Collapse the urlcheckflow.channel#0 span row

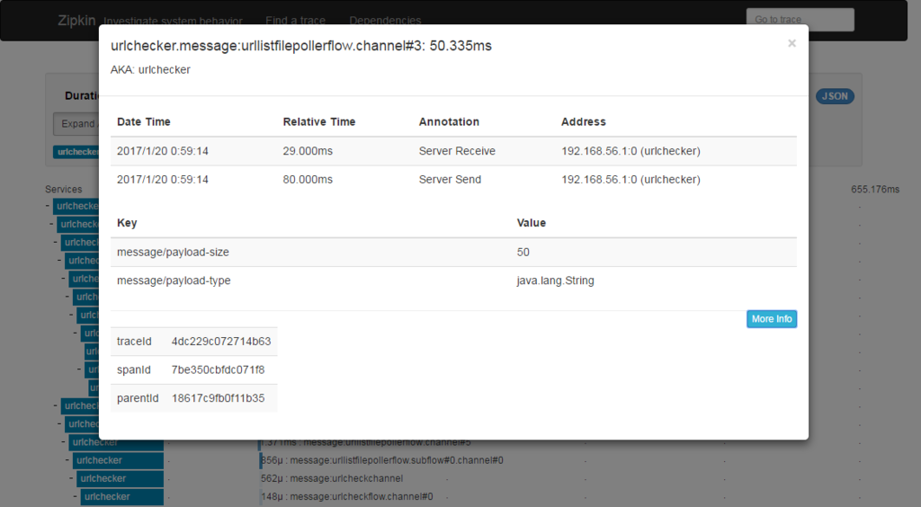point(76,496)
